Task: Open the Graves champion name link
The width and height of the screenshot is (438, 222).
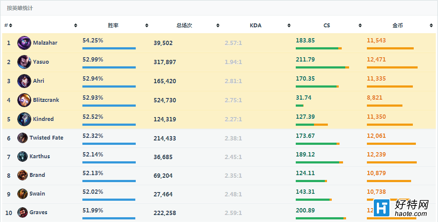Action: 38,212
